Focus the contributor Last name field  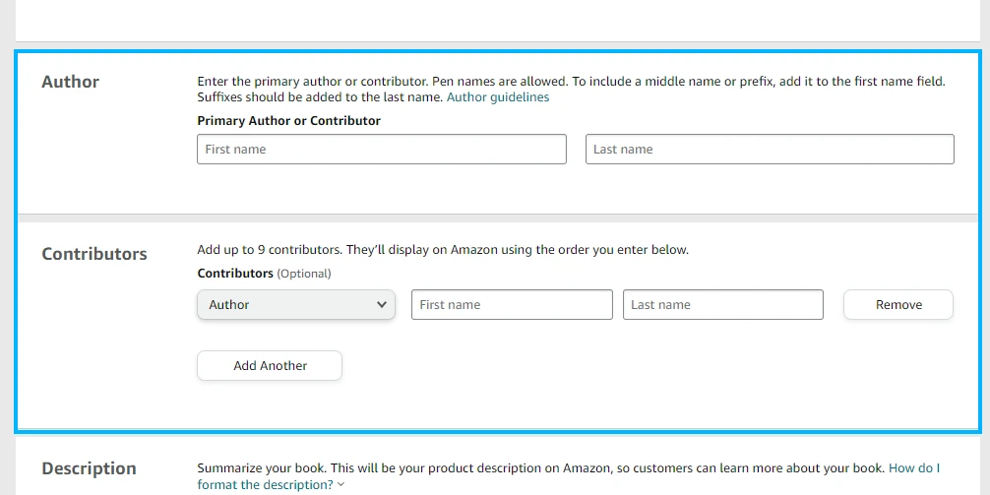tap(723, 305)
